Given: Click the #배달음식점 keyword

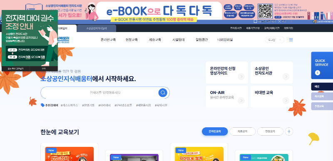Looking at the screenshot, I should click(x=143, y=105).
